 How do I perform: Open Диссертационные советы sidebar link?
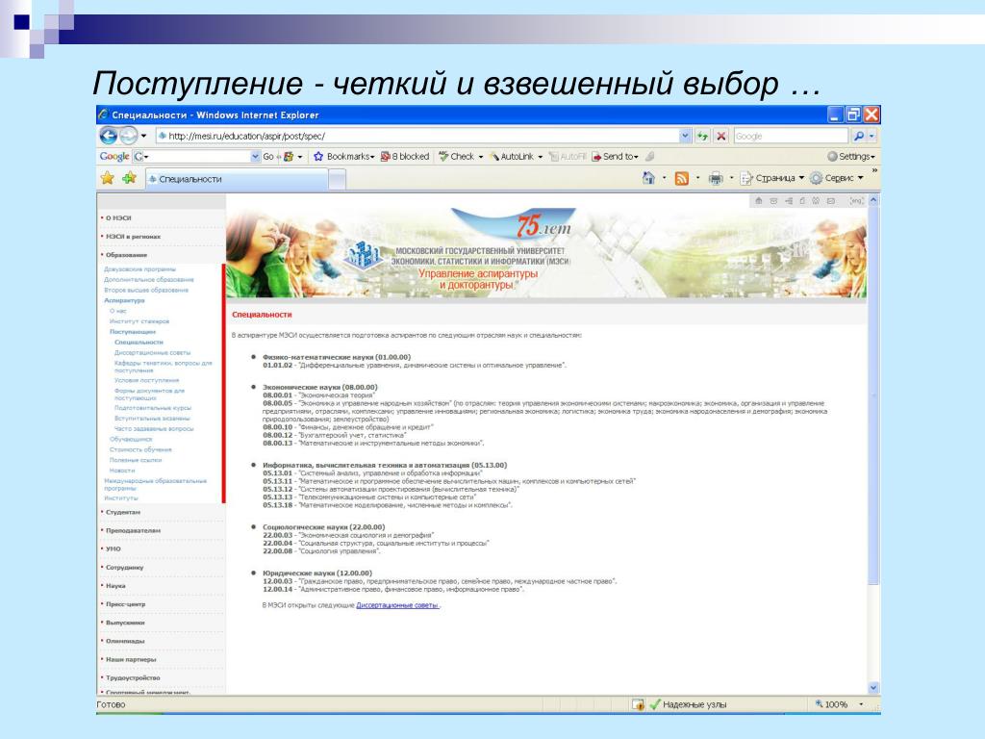click(x=153, y=352)
